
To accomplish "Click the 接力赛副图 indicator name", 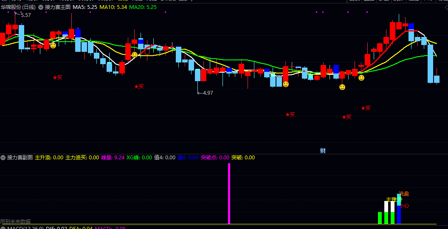I will click(20, 157).
